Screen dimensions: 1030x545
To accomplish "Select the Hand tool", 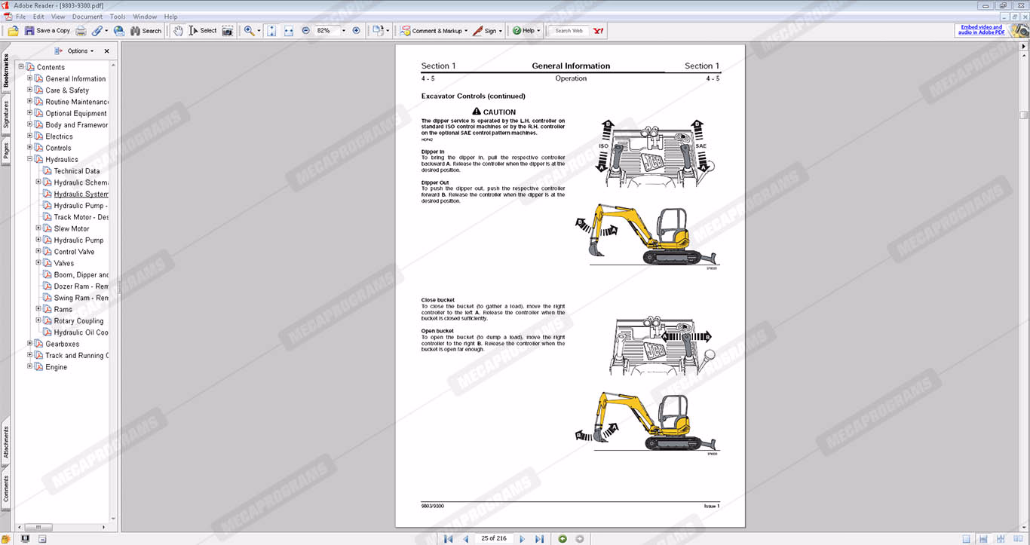I will pyautogui.click(x=177, y=31).
